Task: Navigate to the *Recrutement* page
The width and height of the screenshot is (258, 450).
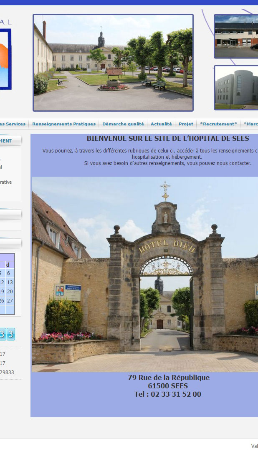Action: pyautogui.click(x=218, y=124)
